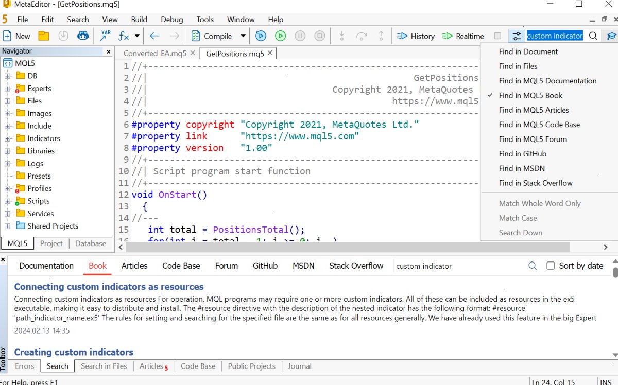
Task: Click the MQL5 community graduation cap icon
Action: tap(611, 36)
